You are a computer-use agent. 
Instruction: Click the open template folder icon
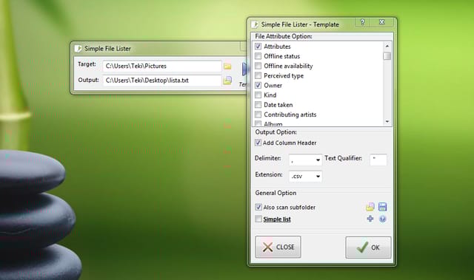[370, 207]
